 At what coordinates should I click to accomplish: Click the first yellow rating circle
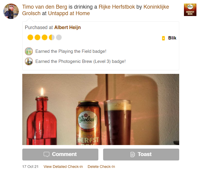(30, 37)
